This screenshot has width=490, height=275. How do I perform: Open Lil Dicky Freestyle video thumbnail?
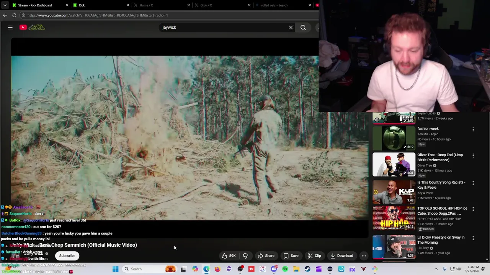394,246
